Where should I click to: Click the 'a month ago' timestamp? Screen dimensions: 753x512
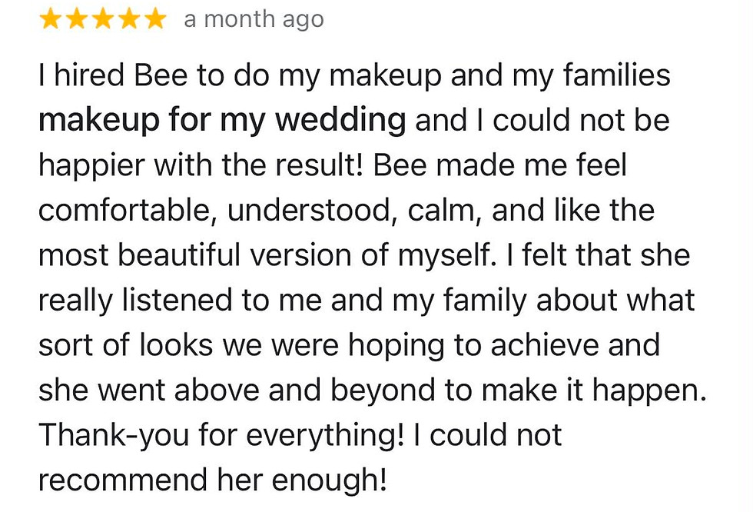(x=254, y=20)
